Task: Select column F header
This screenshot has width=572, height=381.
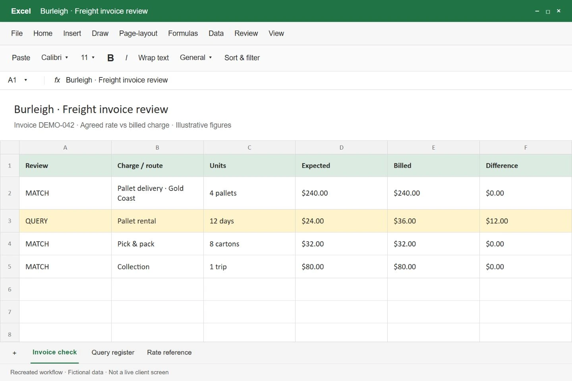Action: (526, 148)
